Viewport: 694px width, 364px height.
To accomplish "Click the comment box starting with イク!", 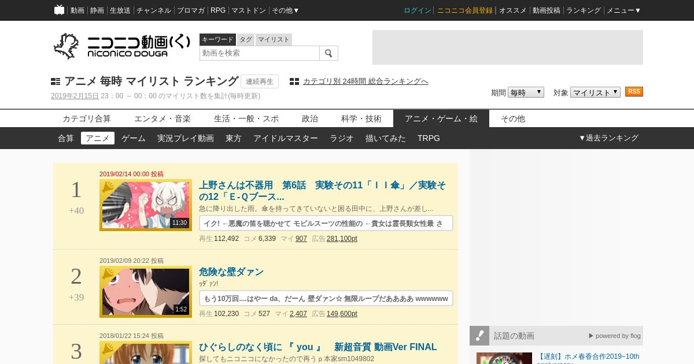I will pos(326,223).
